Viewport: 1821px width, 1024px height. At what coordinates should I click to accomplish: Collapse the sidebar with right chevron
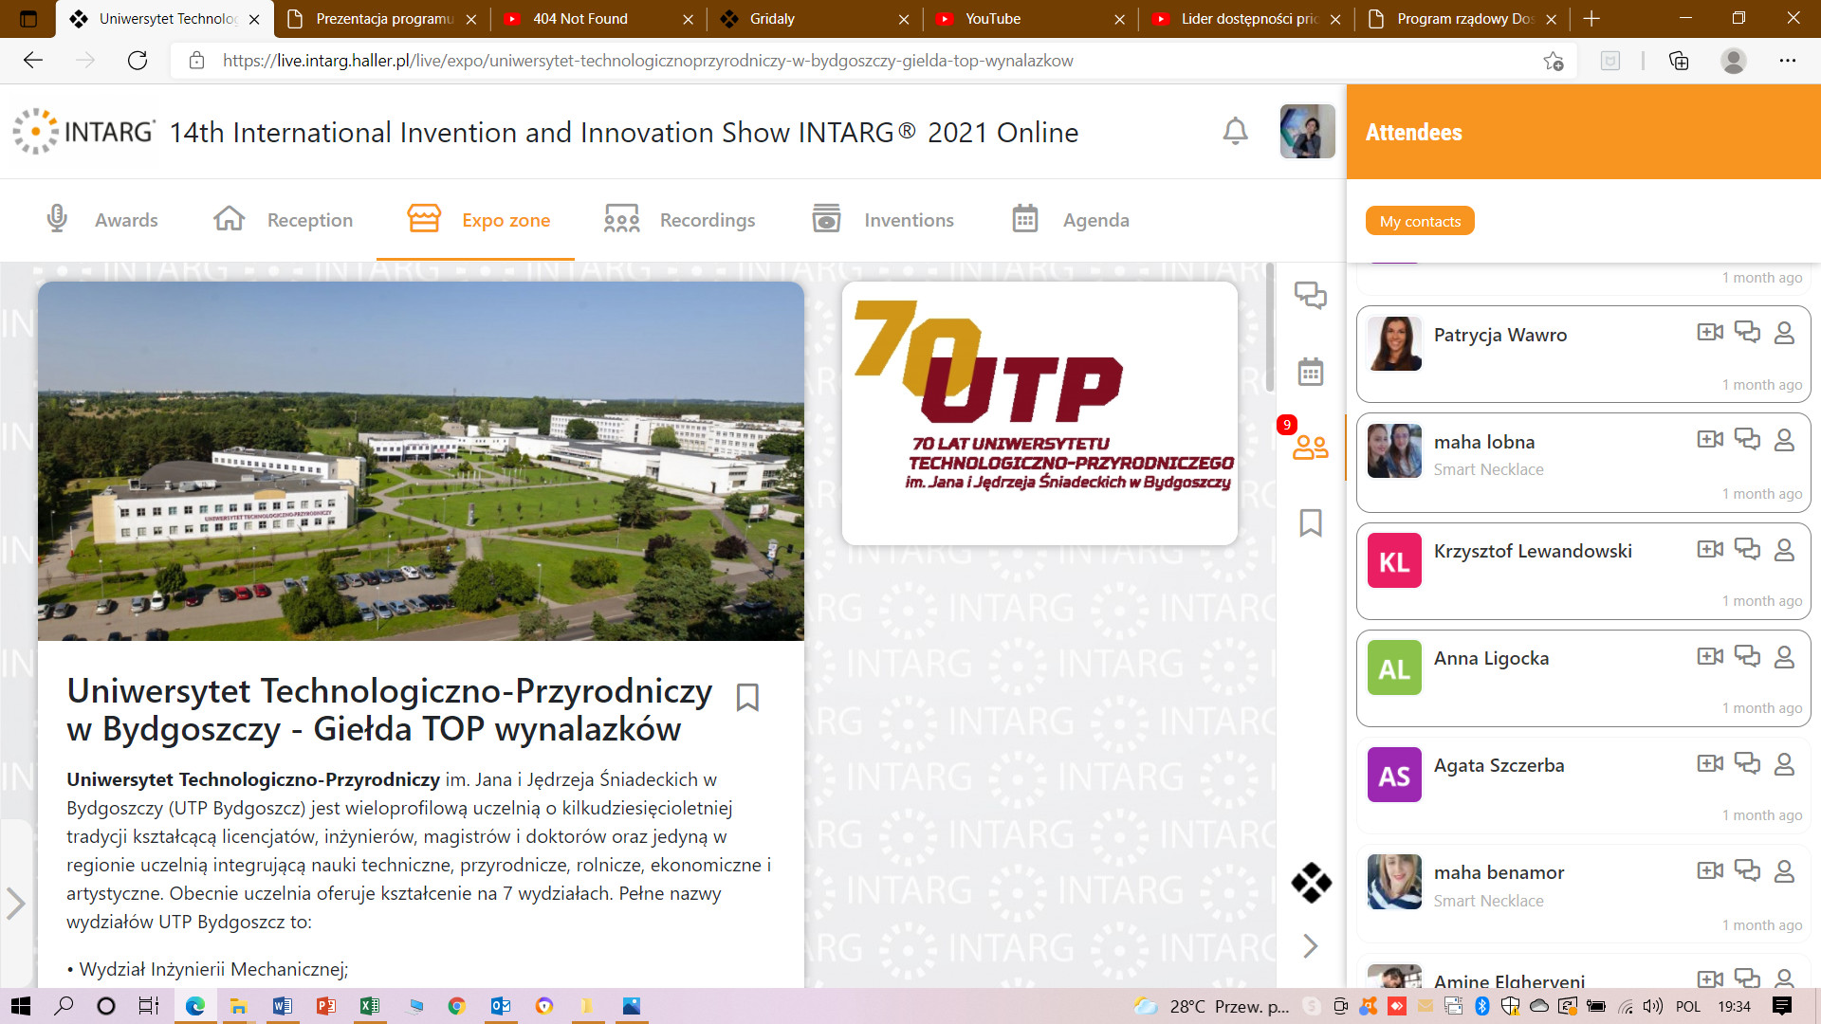tap(1311, 945)
